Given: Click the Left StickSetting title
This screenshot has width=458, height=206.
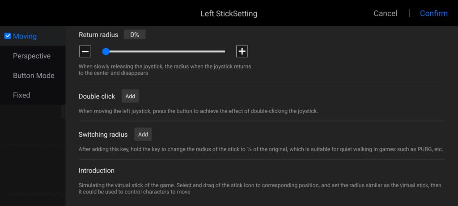Looking at the screenshot, I should [229, 13].
